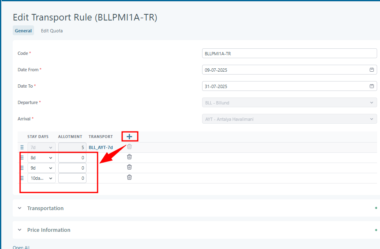
Task: Click the Code input field
Action: click(289, 53)
